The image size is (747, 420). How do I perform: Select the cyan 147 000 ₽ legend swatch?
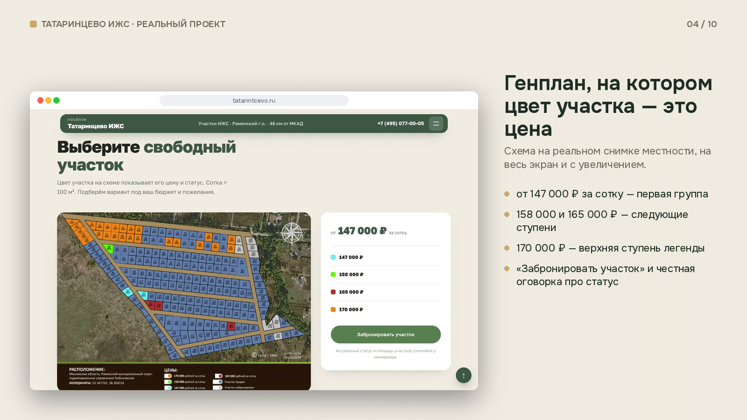(333, 257)
